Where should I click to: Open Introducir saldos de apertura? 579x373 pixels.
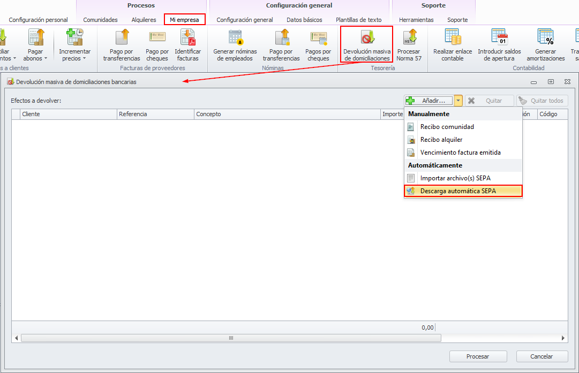click(x=499, y=45)
